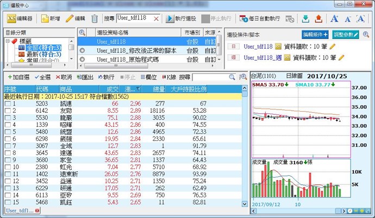Click the green download arrow icon
This screenshot has height=218, width=375.
click(x=305, y=18)
